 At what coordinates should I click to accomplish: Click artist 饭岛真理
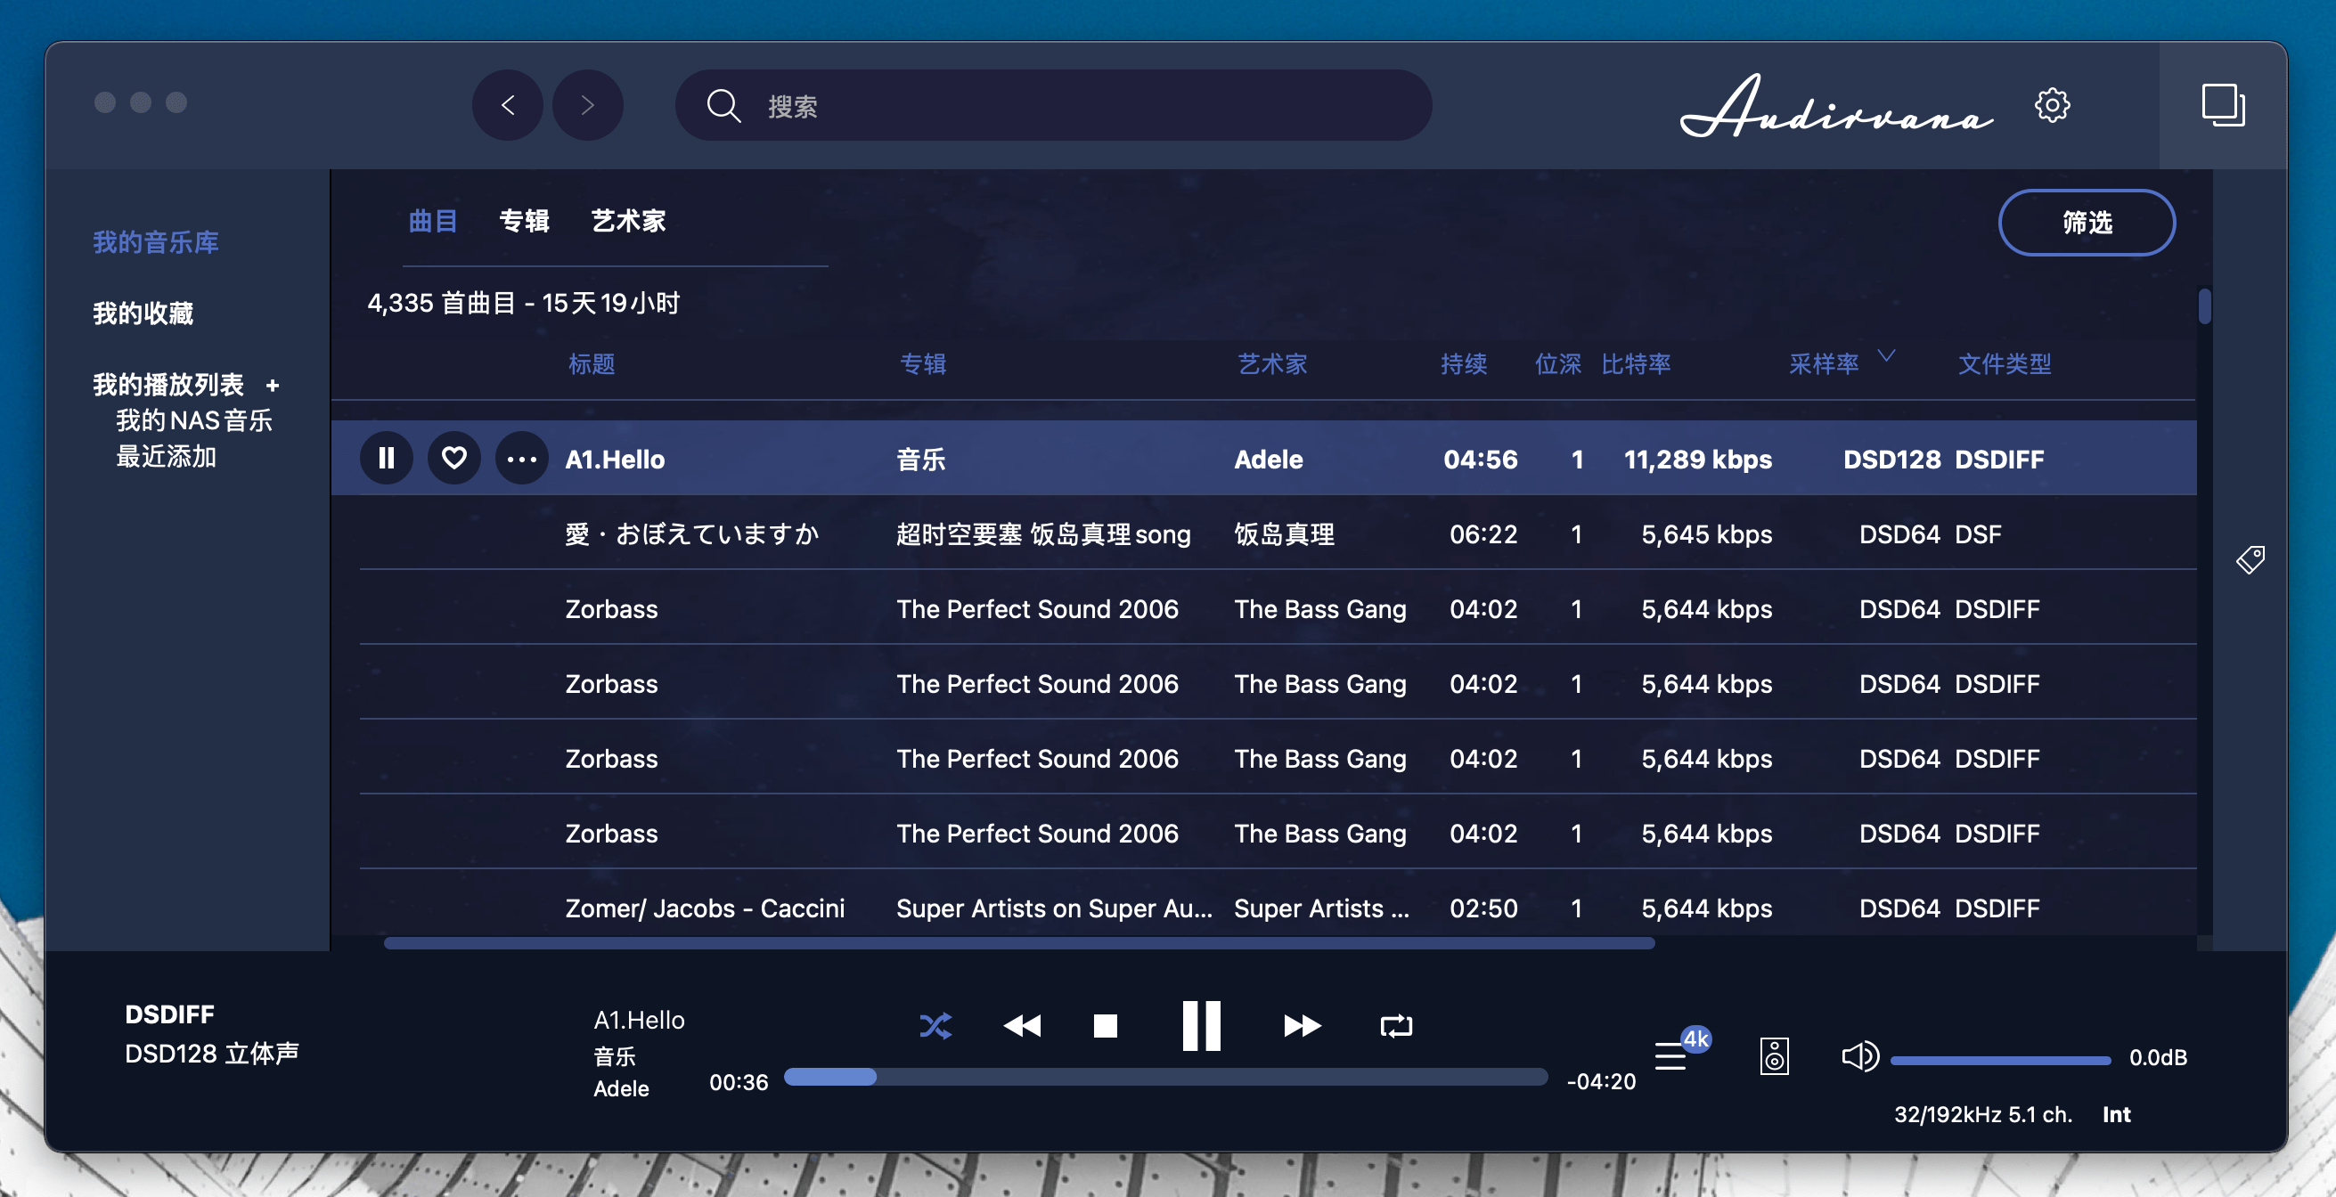tap(1284, 533)
